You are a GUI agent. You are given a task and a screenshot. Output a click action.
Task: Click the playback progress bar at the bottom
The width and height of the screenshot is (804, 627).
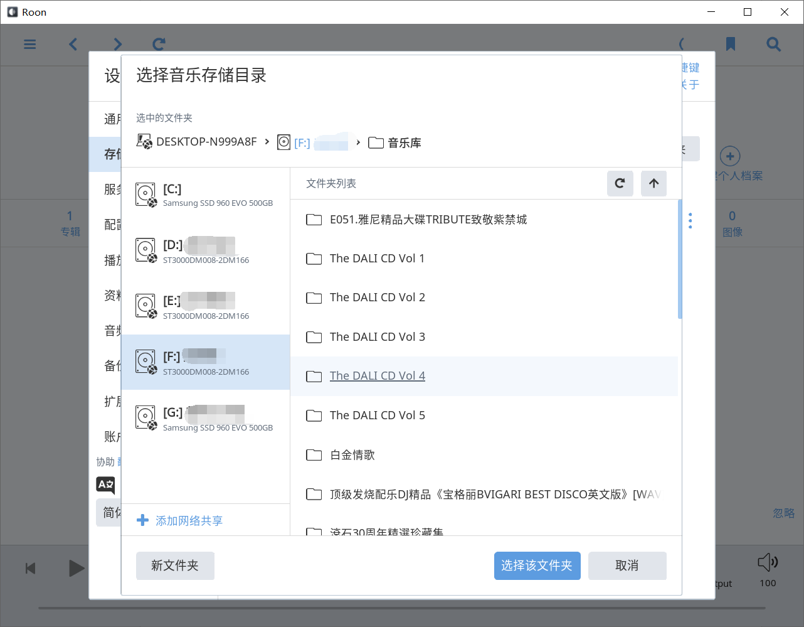(402, 608)
